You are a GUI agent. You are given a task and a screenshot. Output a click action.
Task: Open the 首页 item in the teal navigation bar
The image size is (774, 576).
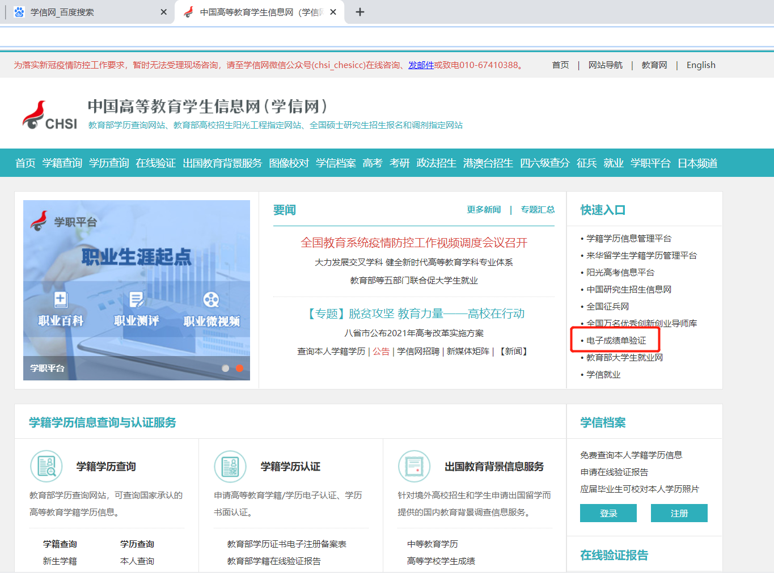pos(26,163)
